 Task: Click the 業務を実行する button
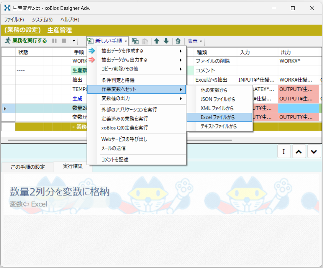click(x=26, y=41)
